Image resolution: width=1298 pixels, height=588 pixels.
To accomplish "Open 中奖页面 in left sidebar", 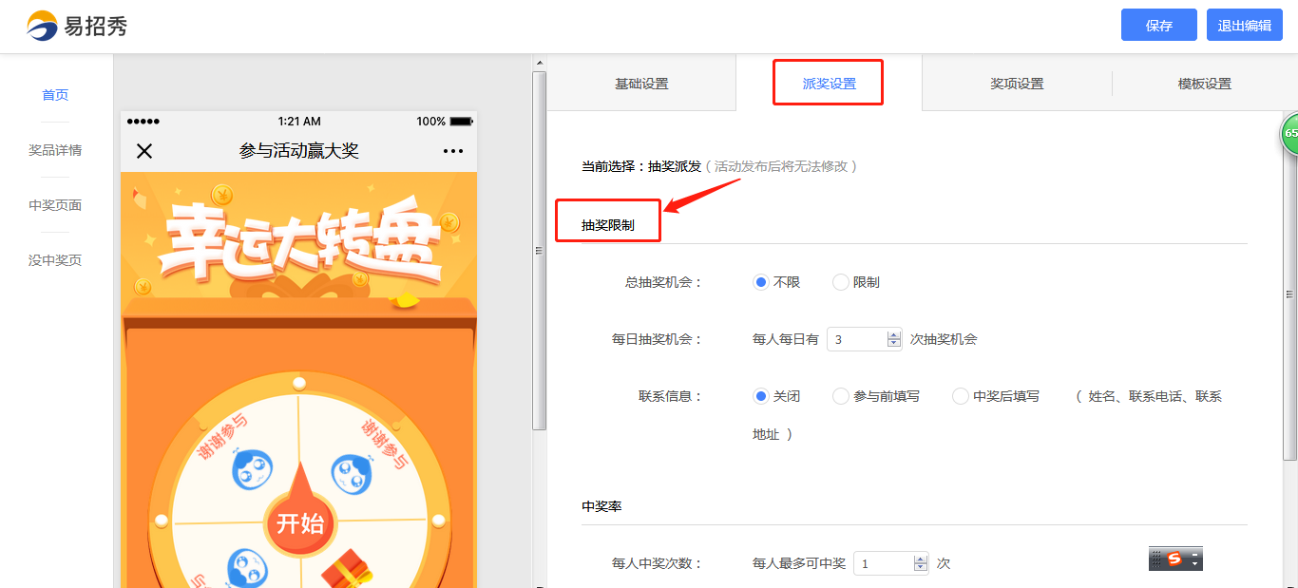I will [x=55, y=205].
